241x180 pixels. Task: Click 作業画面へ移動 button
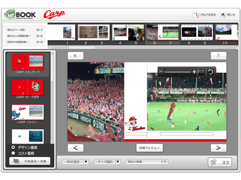click(30, 161)
